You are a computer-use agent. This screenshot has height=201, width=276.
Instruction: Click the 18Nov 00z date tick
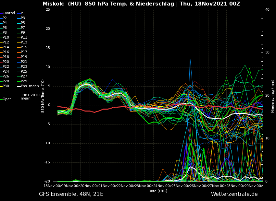tap(51, 186)
